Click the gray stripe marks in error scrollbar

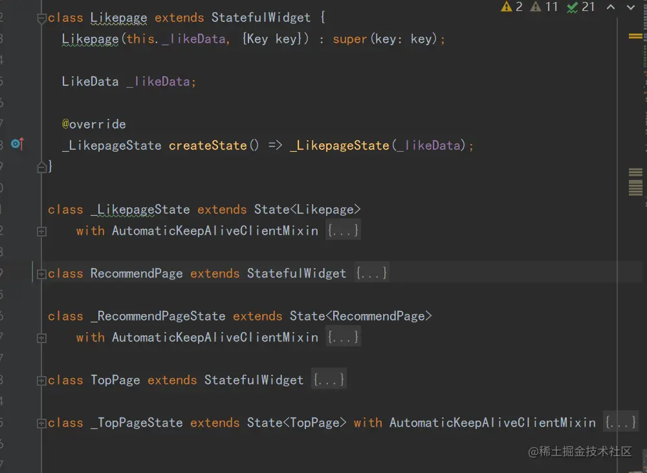(635, 182)
